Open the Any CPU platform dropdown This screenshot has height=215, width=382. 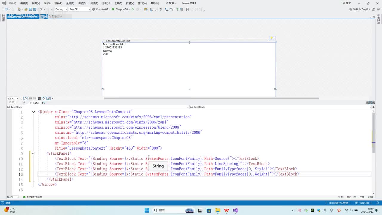coord(79,9)
